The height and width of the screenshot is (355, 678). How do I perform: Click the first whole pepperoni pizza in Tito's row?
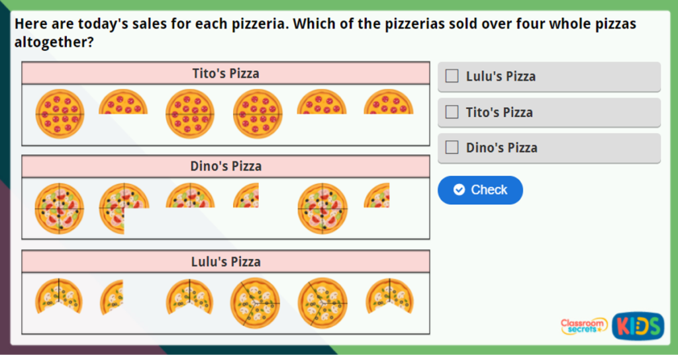pyautogui.click(x=60, y=114)
